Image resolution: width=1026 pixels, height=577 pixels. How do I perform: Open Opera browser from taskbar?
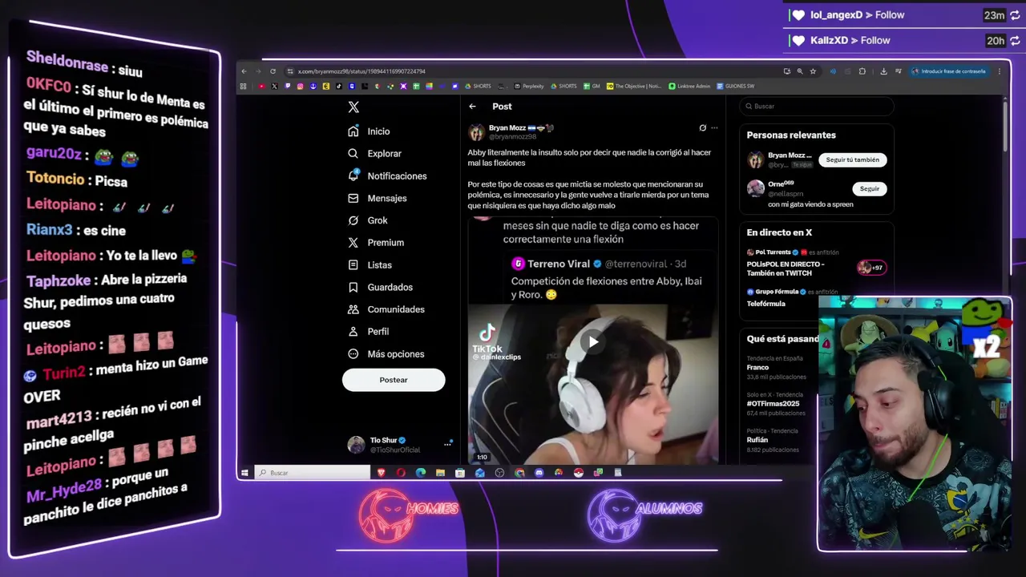tap(401, 473)
